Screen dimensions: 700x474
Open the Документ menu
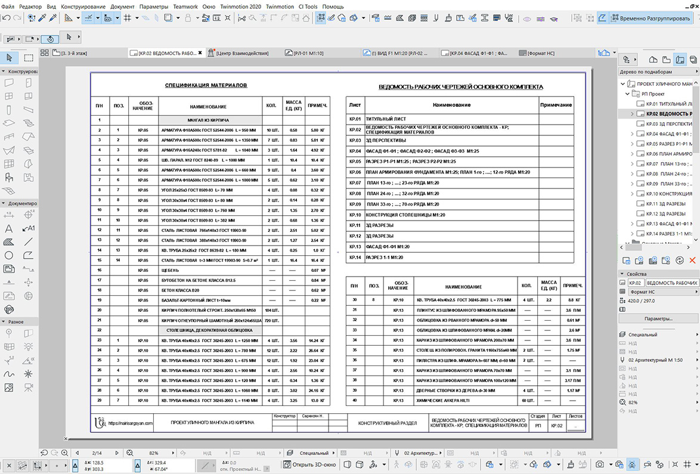tap(122, 7)
